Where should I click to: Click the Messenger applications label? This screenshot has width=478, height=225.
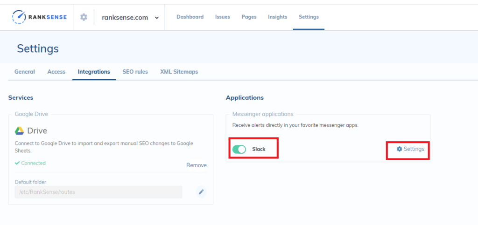[x=263, y=114]
